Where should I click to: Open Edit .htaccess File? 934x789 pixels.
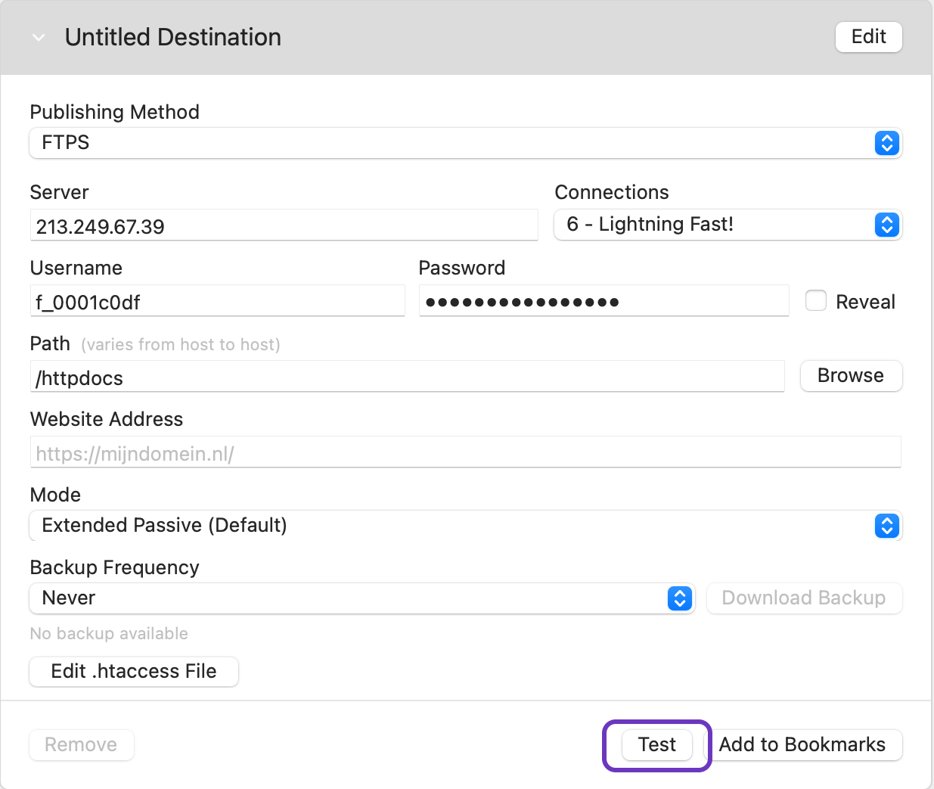tap(134, 671)
